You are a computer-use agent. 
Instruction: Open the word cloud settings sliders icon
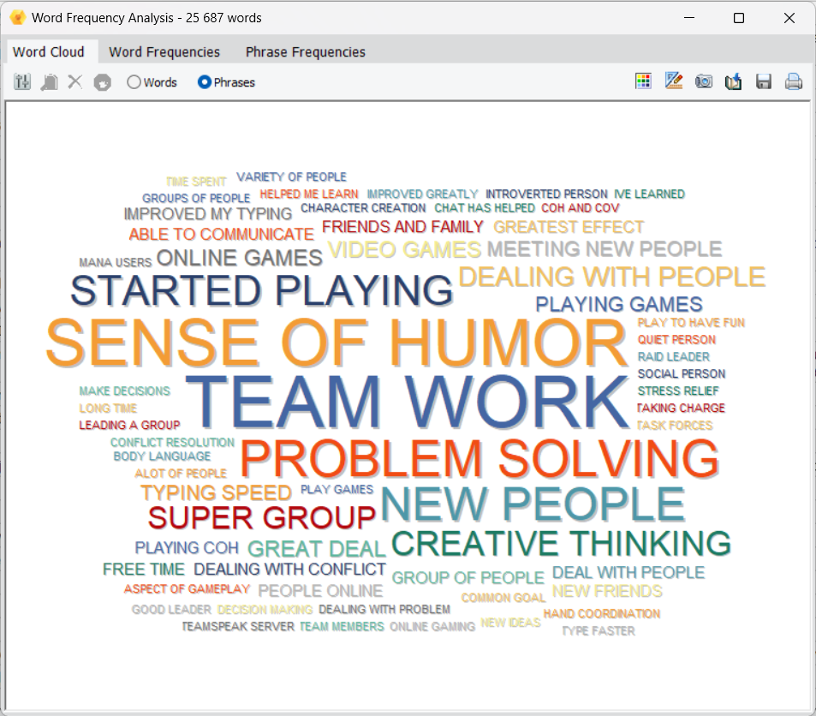pyautogui.click(x=23, y=82)
